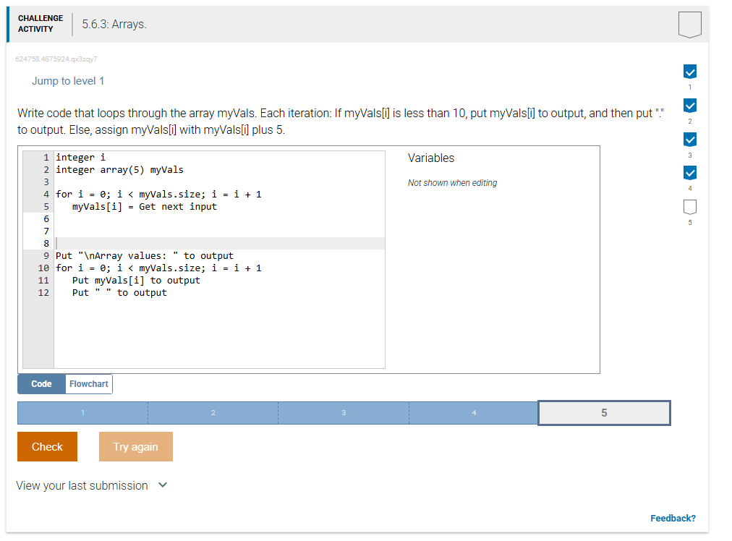Image resolution: width=732 pixels, height=541 pixels.
Task: Click inside the Variables panel
Action: point(492,217)
